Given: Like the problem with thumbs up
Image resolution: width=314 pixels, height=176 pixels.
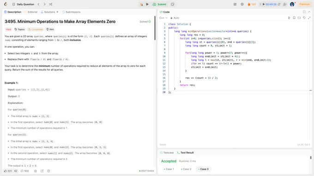Looking at the screenshot, I should (x=8, y=171).
